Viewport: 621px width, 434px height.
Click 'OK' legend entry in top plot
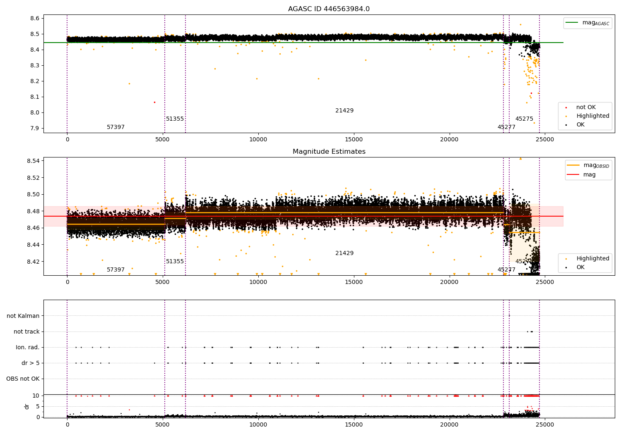[x=576, y=125]
